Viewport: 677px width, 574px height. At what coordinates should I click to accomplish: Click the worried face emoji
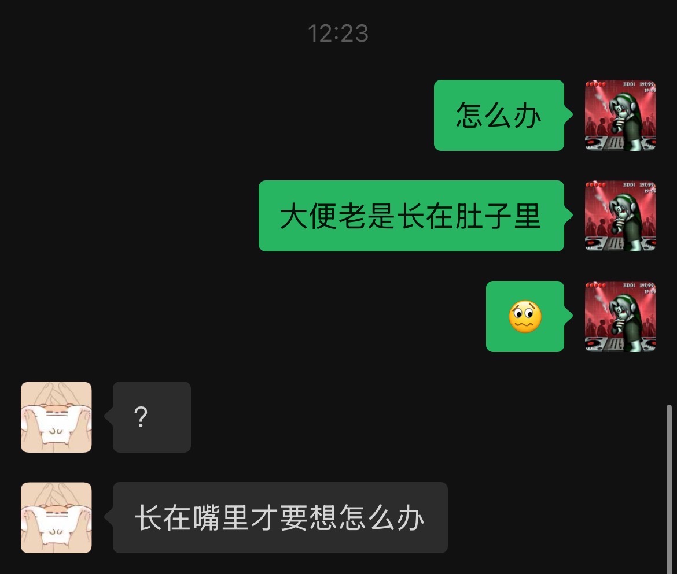525,317
